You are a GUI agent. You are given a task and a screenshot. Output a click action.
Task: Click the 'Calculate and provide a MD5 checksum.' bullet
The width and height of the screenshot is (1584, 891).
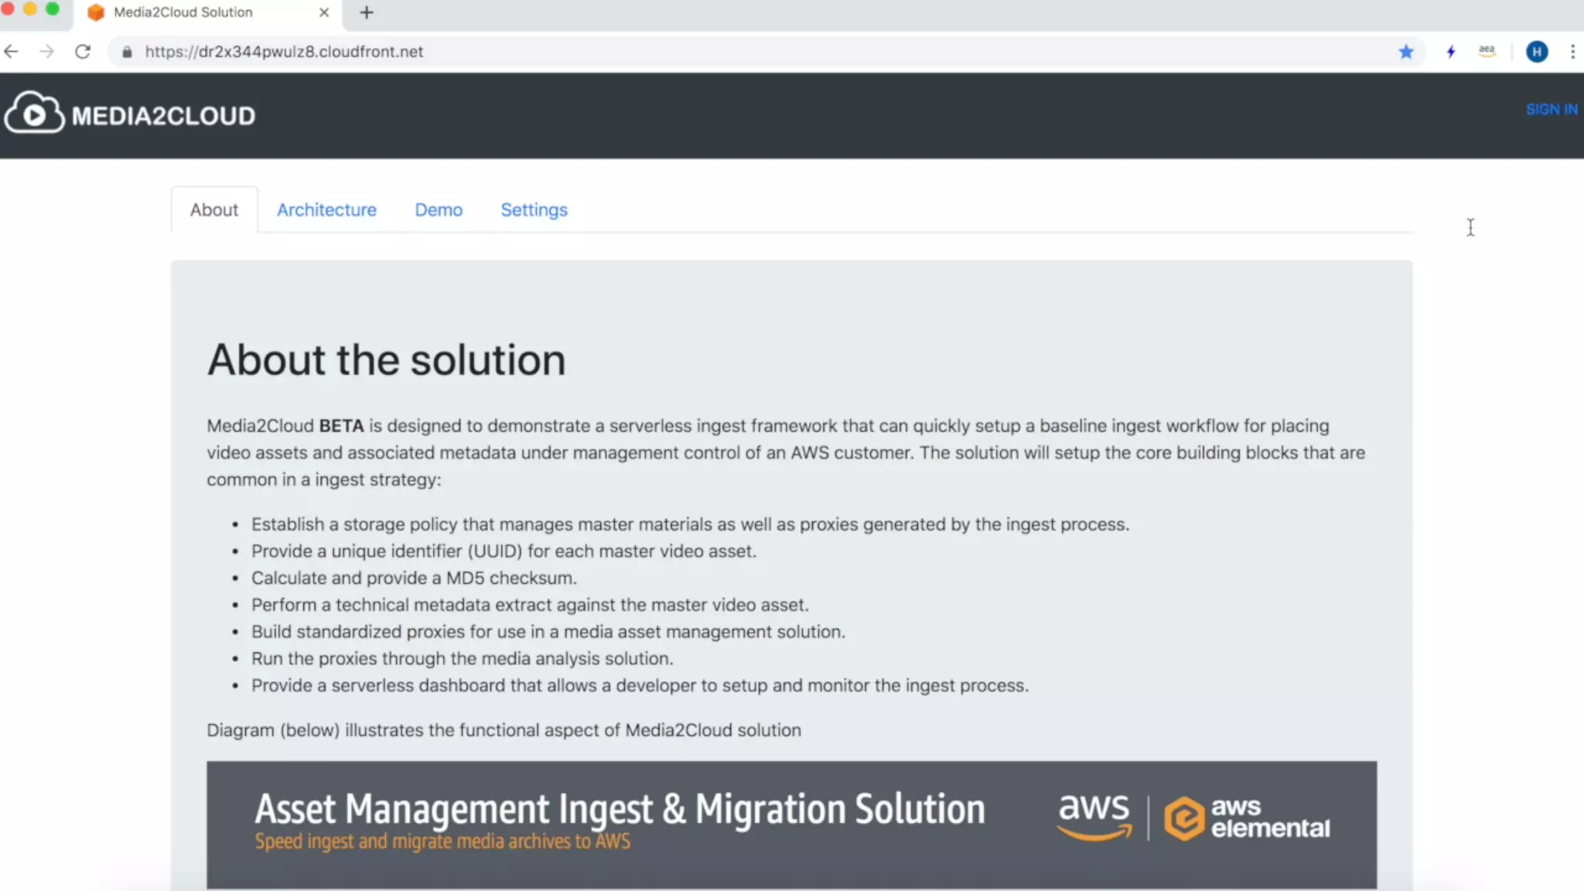click(x=414, y=578)
